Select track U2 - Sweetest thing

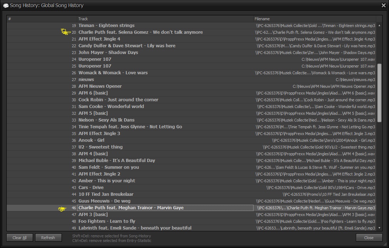(100, 147)
